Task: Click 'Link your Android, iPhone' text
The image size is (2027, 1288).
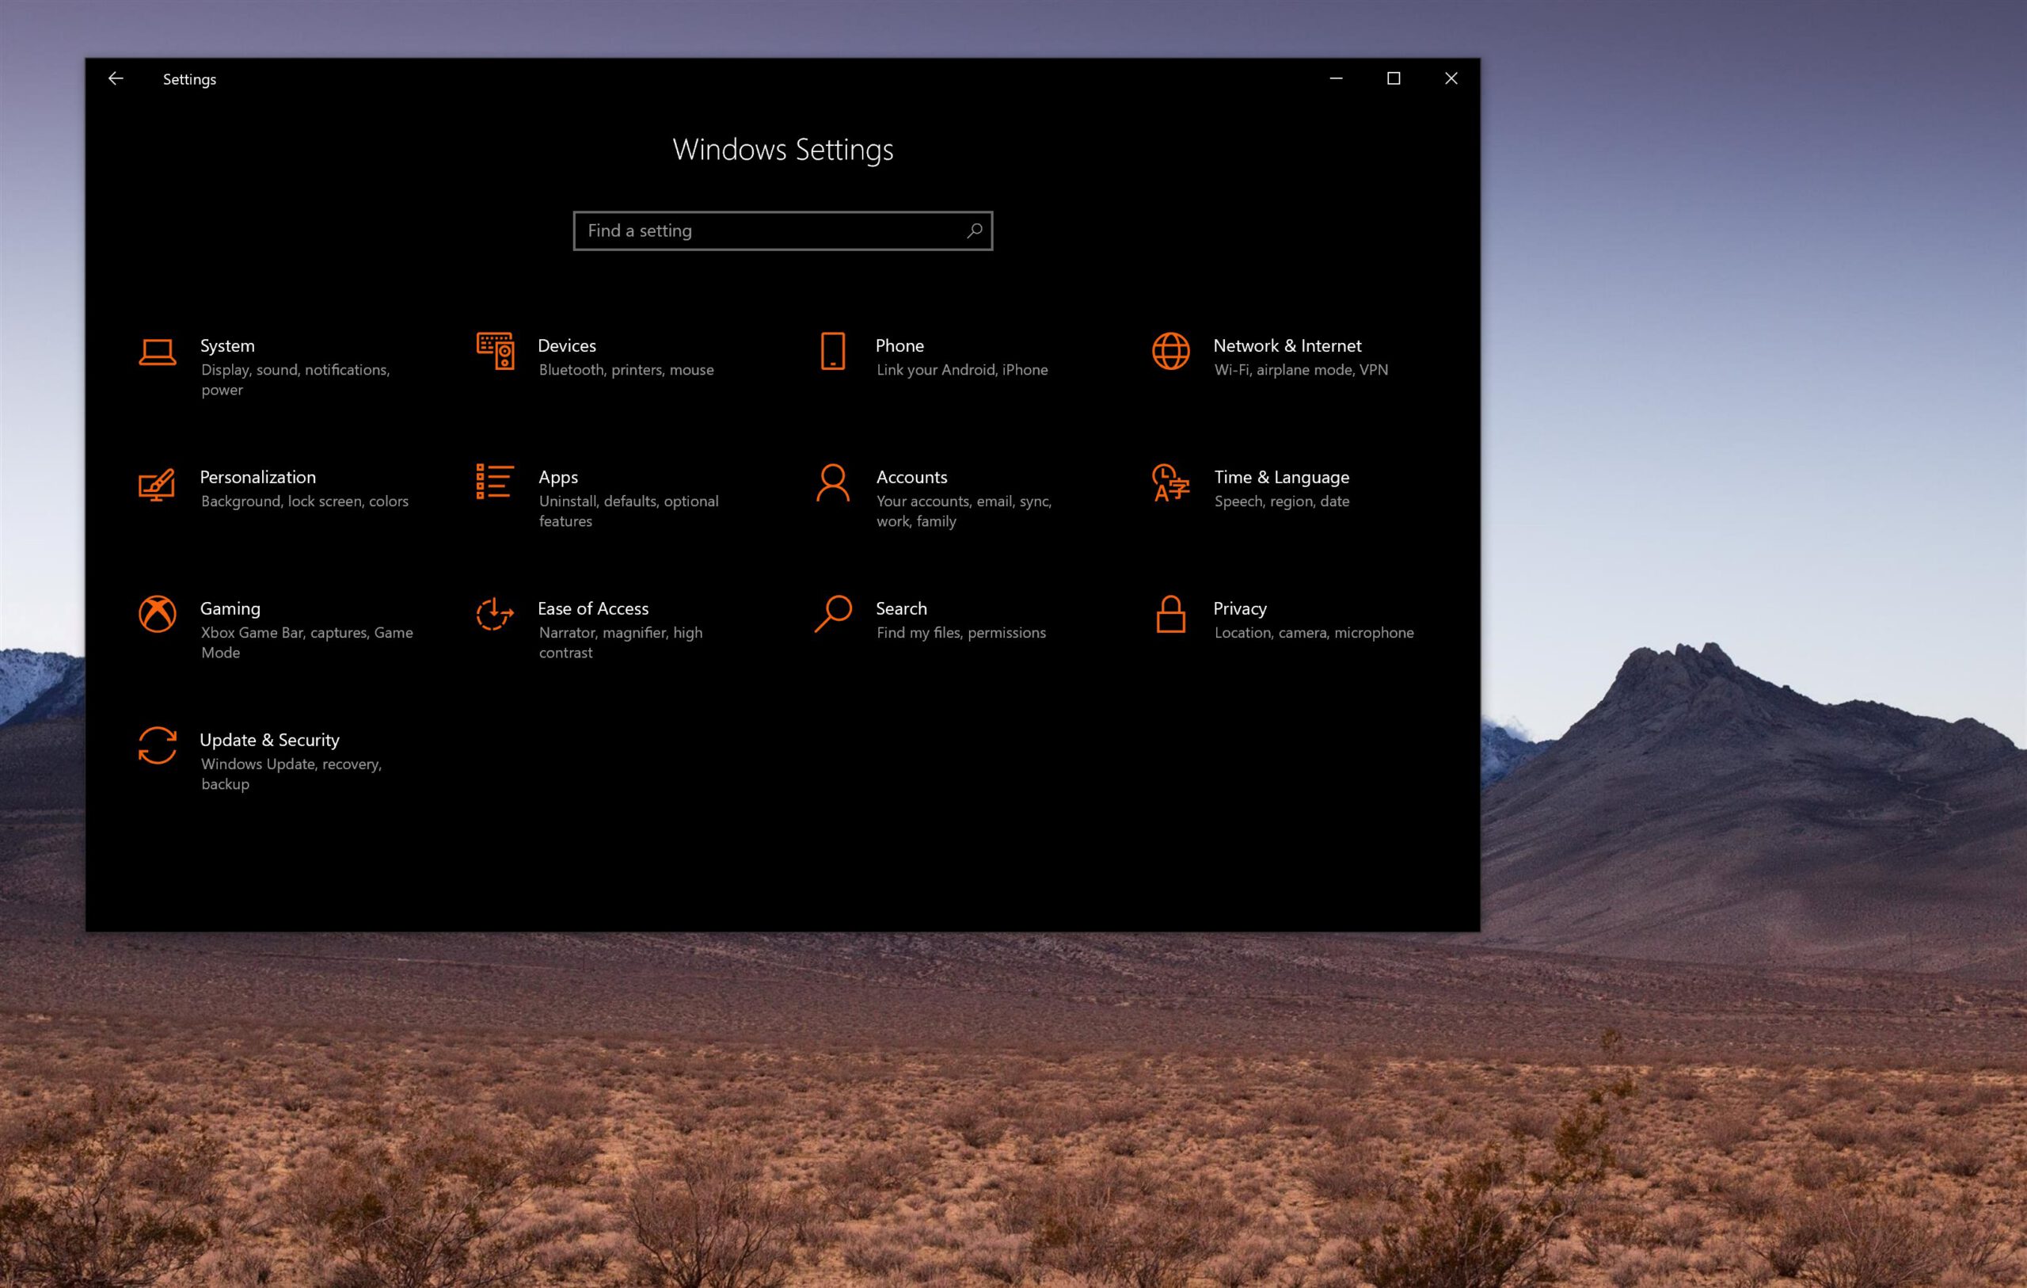Action: [961, 370]
